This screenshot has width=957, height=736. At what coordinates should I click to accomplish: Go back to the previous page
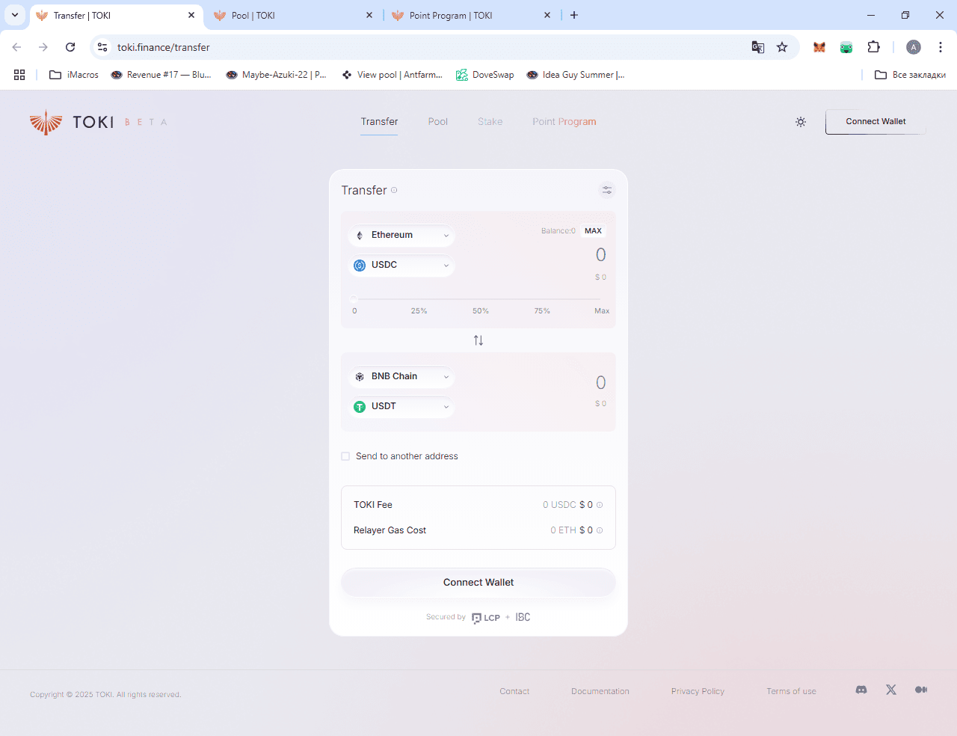16,47
